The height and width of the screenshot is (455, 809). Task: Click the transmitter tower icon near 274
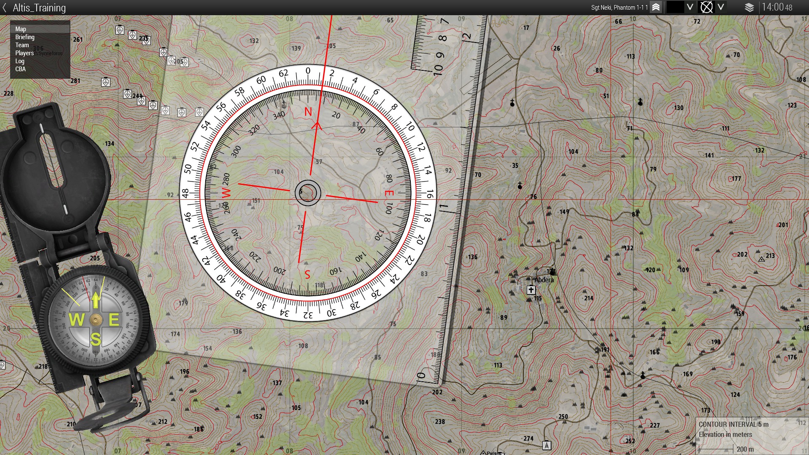pos(546,445)
